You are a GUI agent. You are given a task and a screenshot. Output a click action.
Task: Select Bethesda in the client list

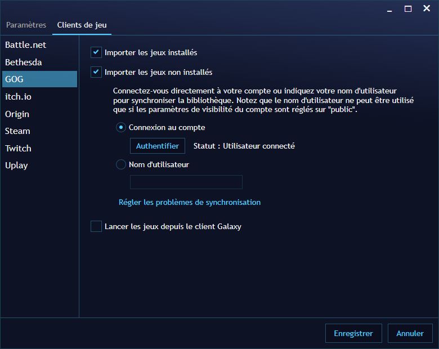coord(39,62)
